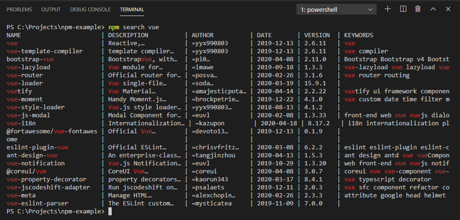This screenshot has height=220, width=460.
Task: Switch to the PROBLEMS tab
Action: point(19,10)
